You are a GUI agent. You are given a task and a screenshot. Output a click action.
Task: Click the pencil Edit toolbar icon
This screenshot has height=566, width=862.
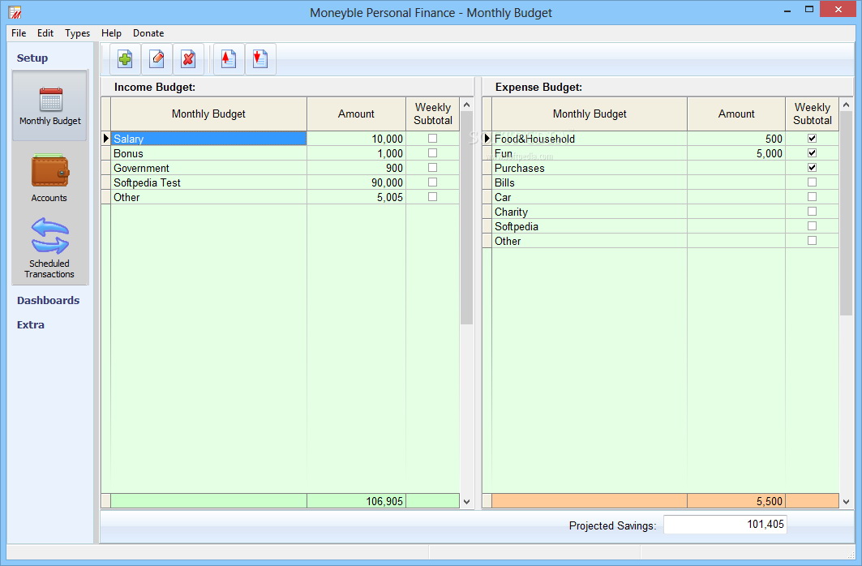pos(157,59)
